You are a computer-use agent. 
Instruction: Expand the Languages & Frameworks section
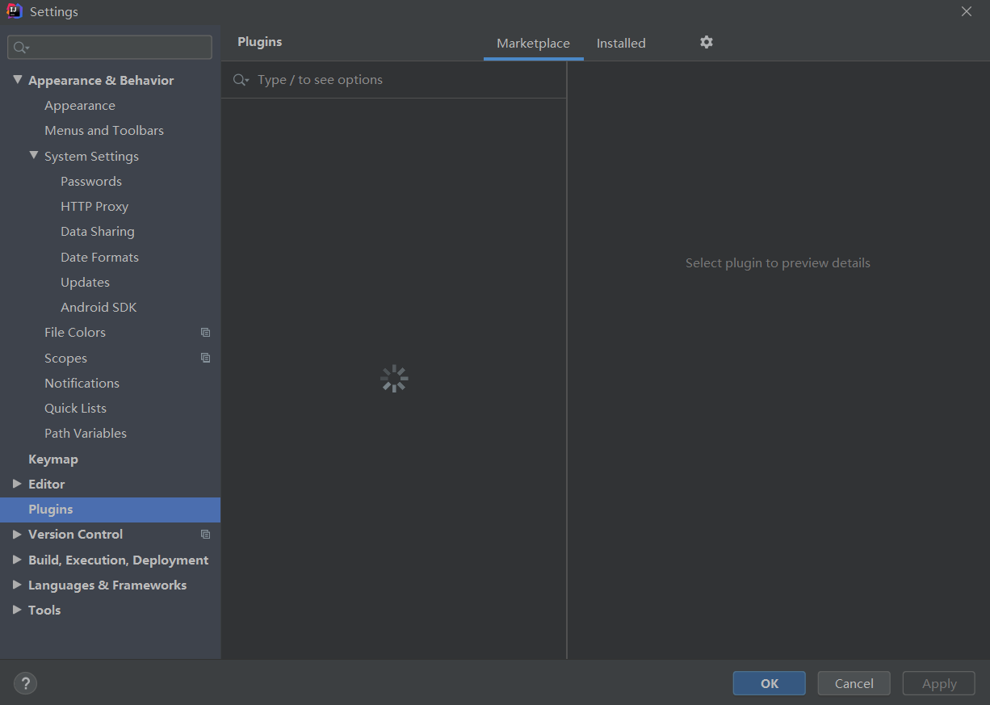pyautogui.click(x=18, y=585)
